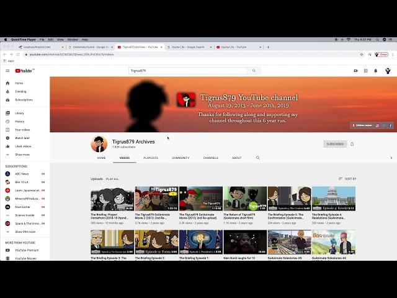This screenshot has height=298, width=397.
Task: Switch to the PLAYLISTS channel tab
Action: [x=151, y=158]
